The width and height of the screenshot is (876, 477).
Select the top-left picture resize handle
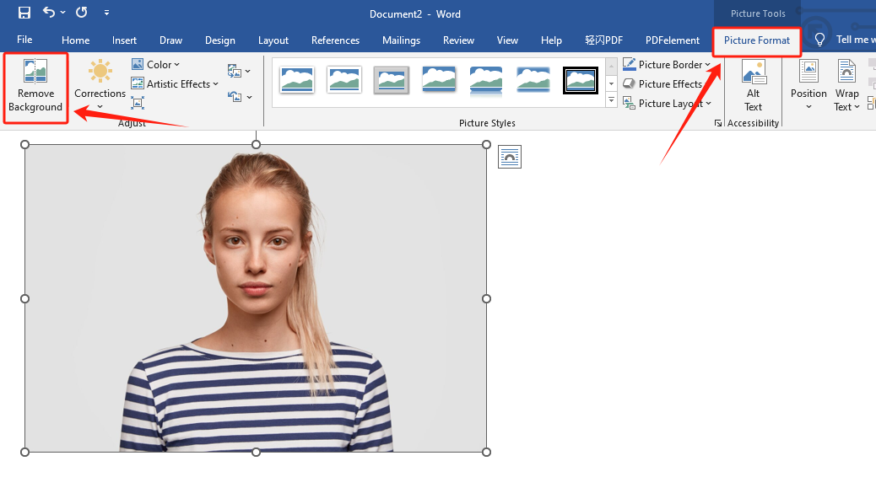coord(24,144)
